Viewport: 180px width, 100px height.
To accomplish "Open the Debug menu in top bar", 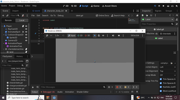I will 20,6.
